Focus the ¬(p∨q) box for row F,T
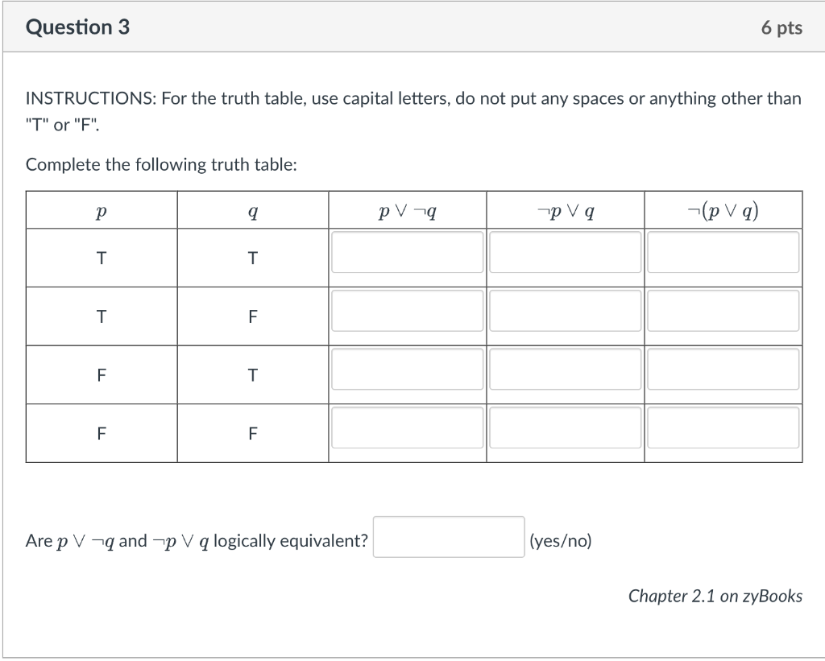This screenshot has width=825, height=661. tap(723, 370)
